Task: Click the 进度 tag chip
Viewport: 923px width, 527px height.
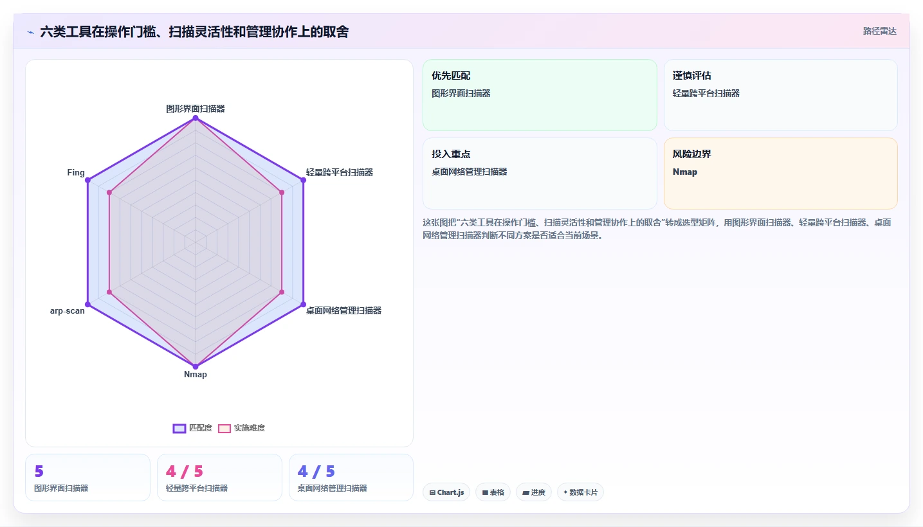Action: point(534,492)
